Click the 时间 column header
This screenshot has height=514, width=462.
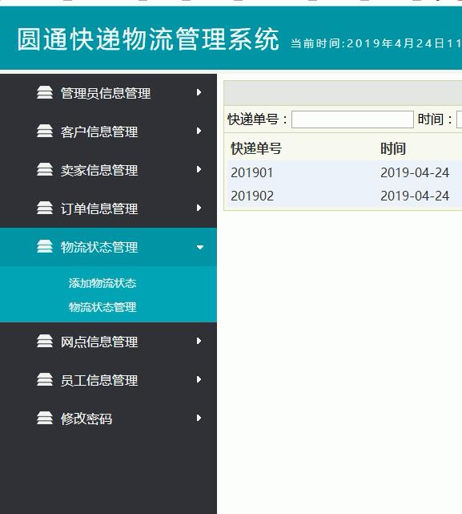(393, 148)
